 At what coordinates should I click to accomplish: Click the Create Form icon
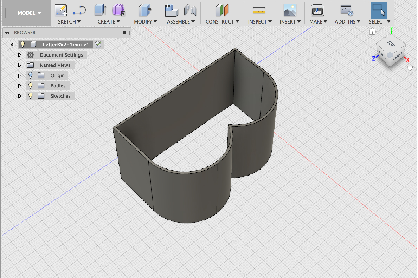(x=119, y=10)
